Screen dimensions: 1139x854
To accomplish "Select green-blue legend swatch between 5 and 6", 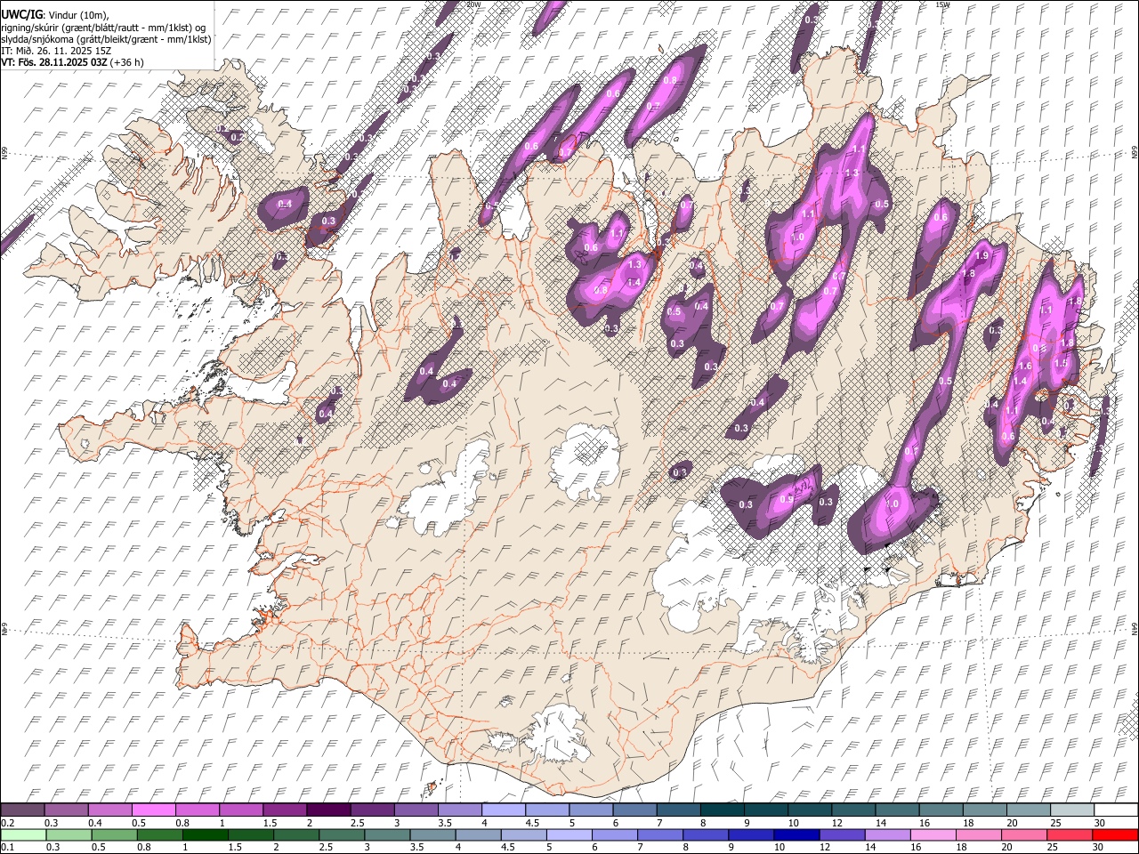I will [569, 834].
